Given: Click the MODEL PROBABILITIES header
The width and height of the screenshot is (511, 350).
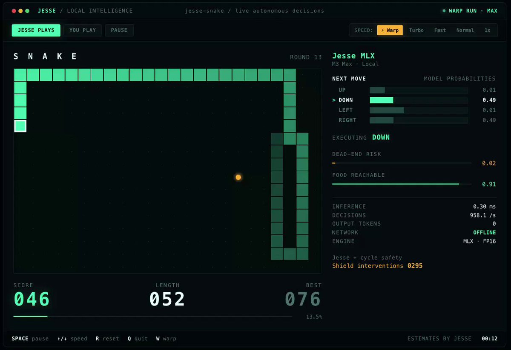Looking at the screenshot, I should pyautogui.click(x=459, y=79).
